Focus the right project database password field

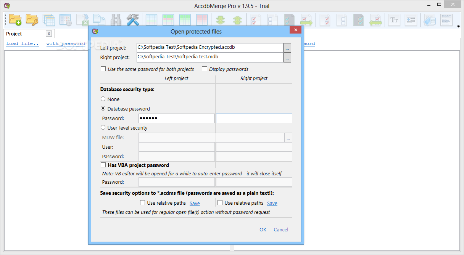254,118
